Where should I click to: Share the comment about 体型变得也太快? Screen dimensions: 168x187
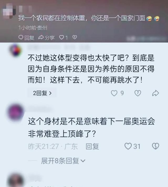(155, 93)
